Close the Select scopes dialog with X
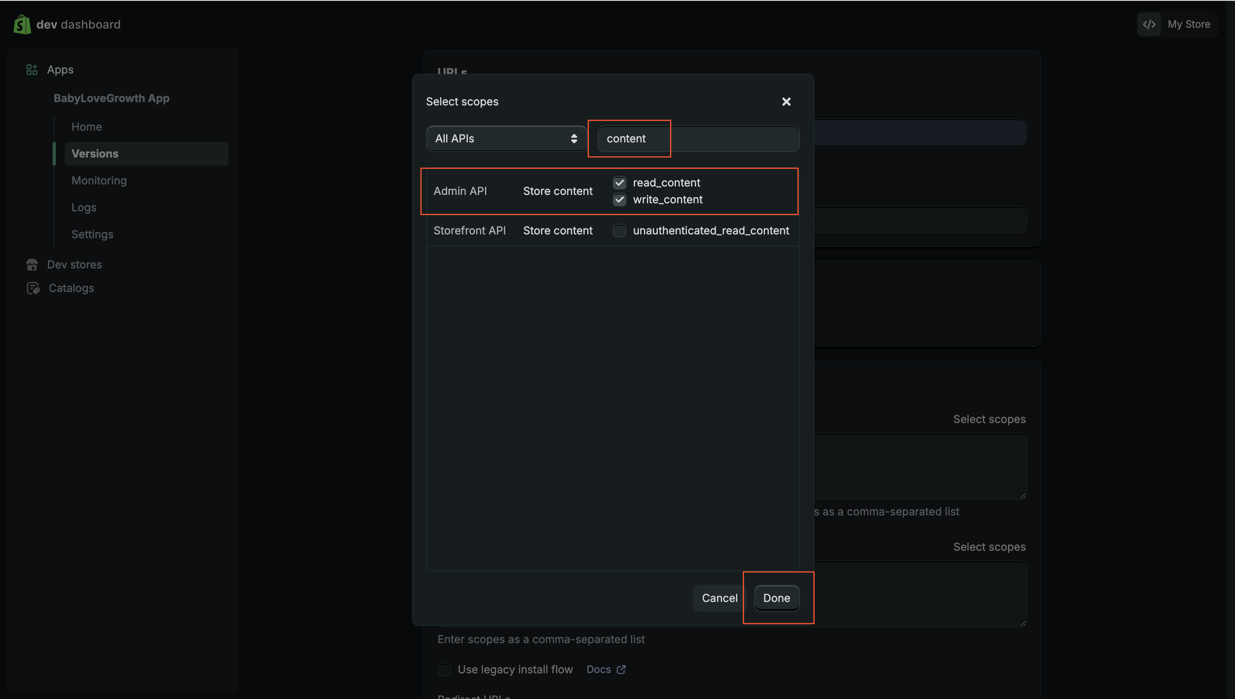 click(x=786, y=102)
